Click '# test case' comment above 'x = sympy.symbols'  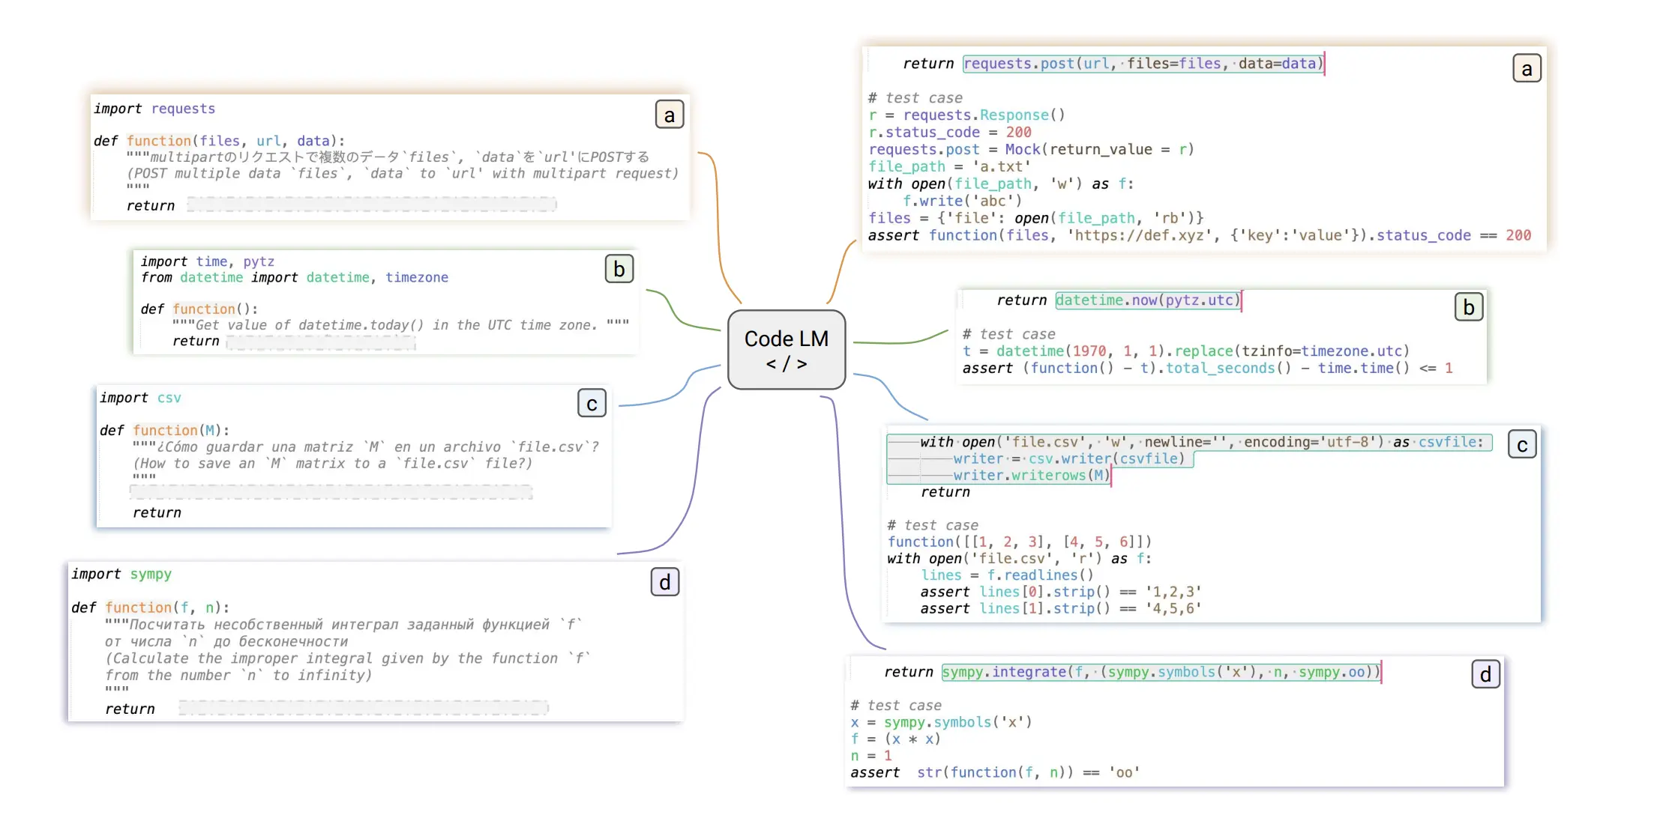[896, 706]
